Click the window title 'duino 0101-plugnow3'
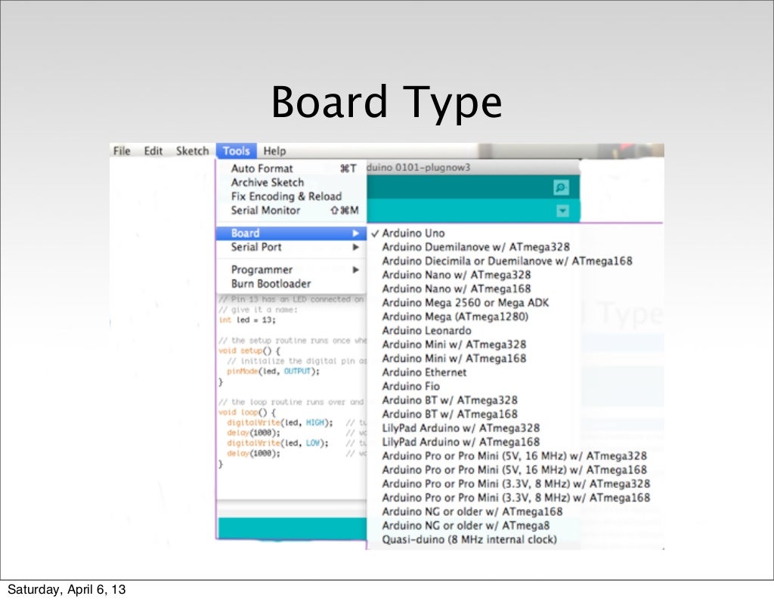774x602 pixels. [x=419, y=167]
